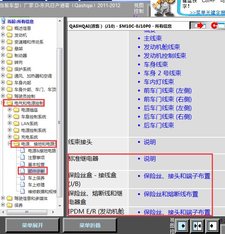This screenshot has height=234, width=225.
Task: Expand the 车身外部、车门、车顶 node
Action: [x=3, y=89]
